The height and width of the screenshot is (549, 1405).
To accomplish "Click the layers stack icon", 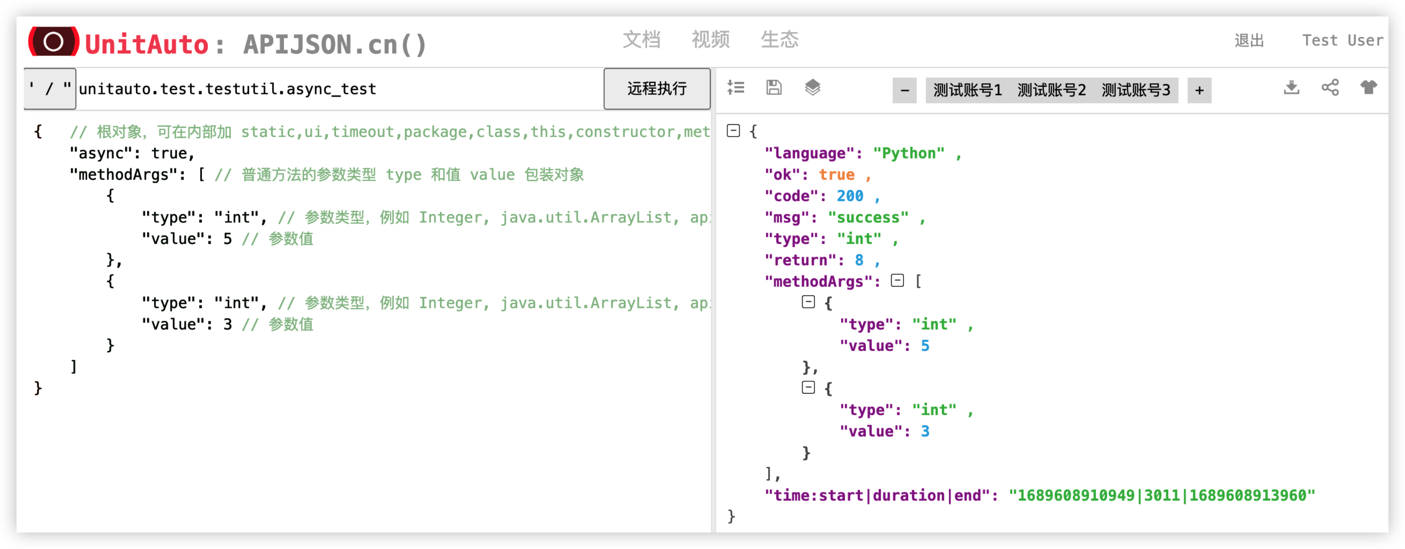I will [812, 87].
